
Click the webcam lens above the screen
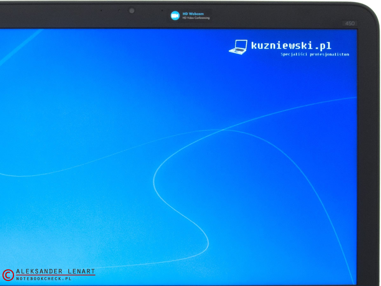[x=131, y=11]
